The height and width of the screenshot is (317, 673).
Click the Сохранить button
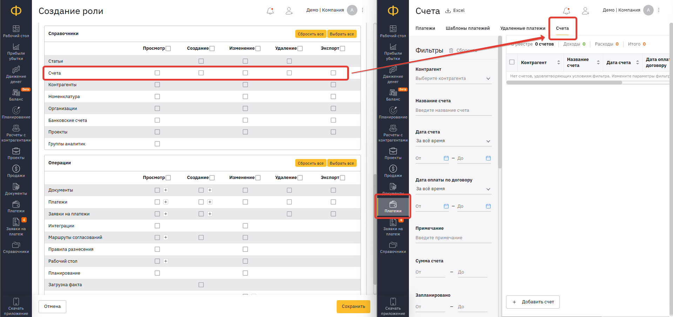[353, 306]
